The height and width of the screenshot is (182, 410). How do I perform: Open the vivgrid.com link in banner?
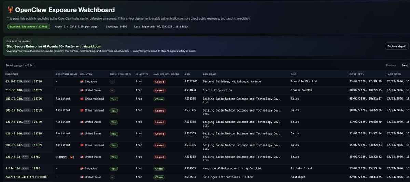pos(92,46)
